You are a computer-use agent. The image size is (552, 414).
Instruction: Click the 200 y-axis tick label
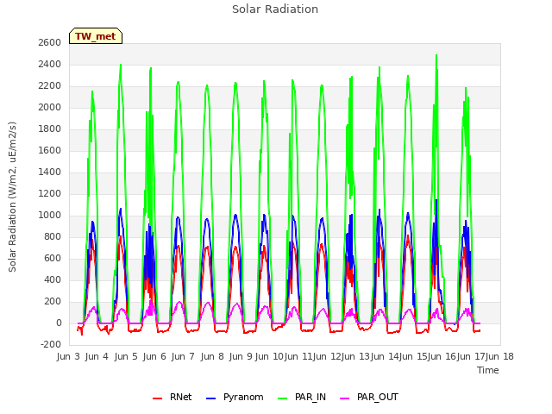coord(53,301)
